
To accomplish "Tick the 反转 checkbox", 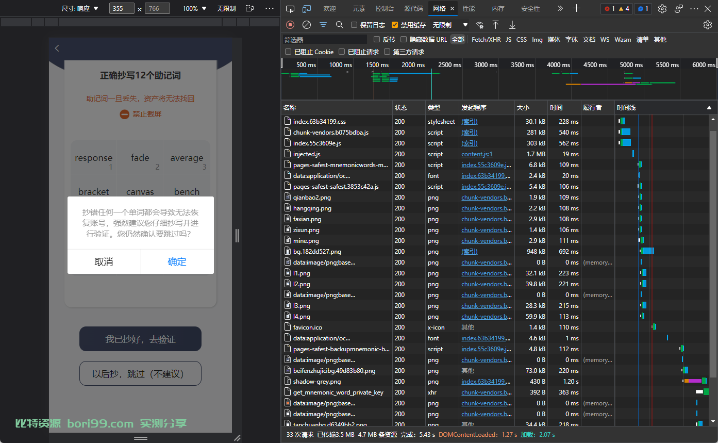I will (377, 39).
